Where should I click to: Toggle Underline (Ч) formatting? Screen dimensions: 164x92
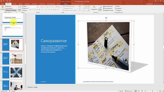pyautogui.click(x=34, y=10)
